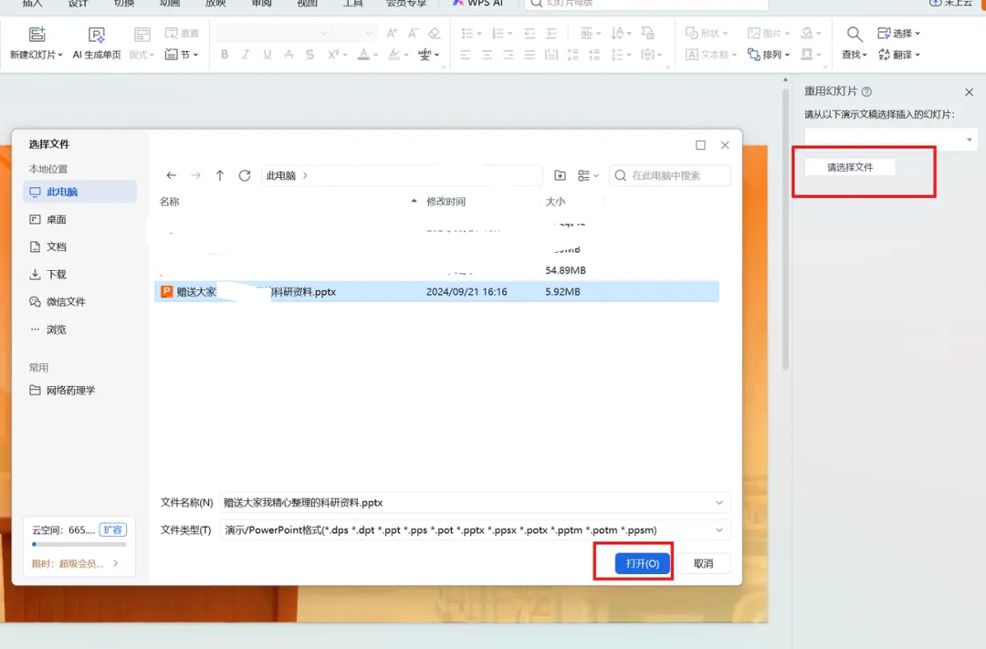Open the WPS AI tab
The height and width of the screenshot is (649, 986).
477,3
